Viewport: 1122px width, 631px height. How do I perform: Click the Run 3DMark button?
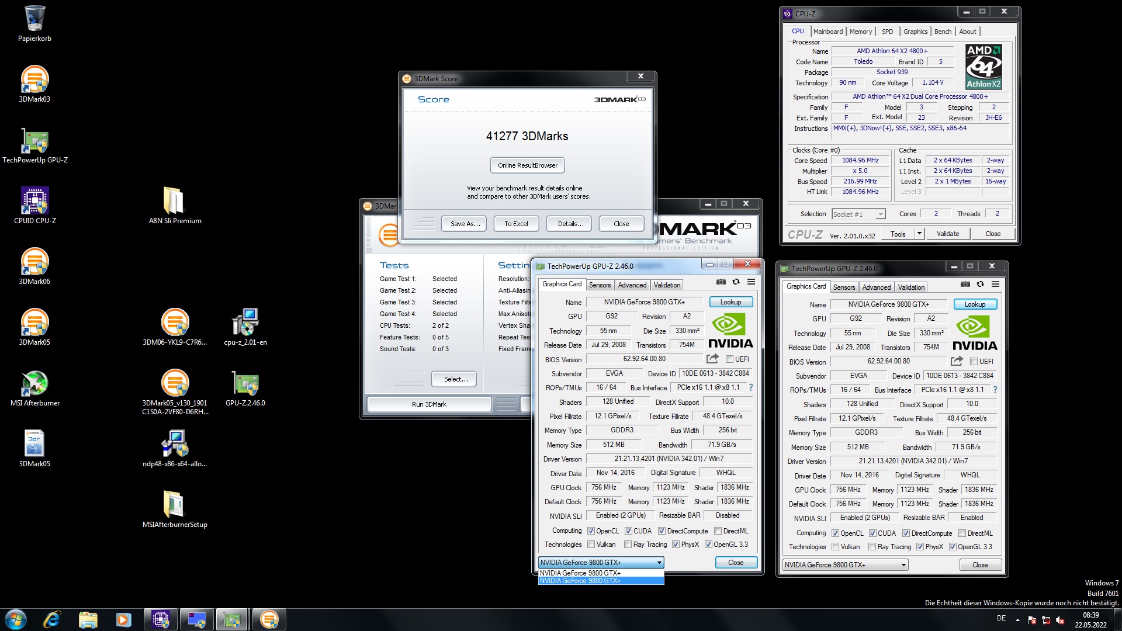(428, 404)
